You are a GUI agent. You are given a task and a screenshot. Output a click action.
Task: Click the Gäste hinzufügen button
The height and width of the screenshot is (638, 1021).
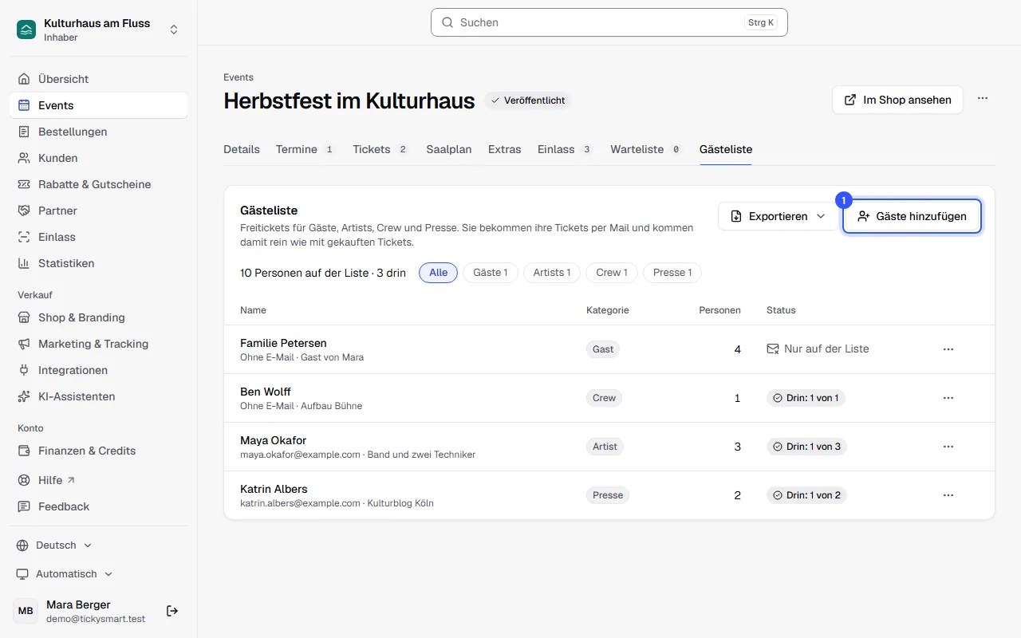click(x=912, y=216)
